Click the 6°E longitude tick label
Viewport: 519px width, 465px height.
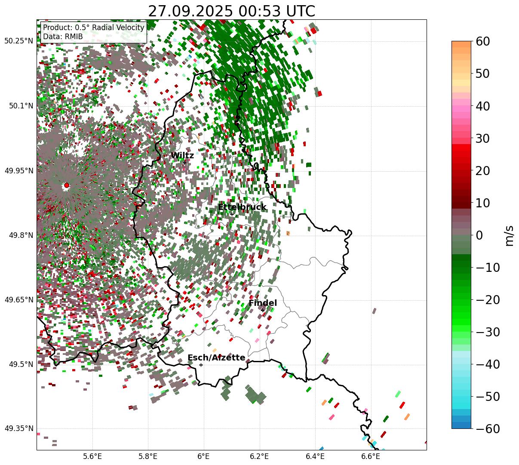pos(203,456)
